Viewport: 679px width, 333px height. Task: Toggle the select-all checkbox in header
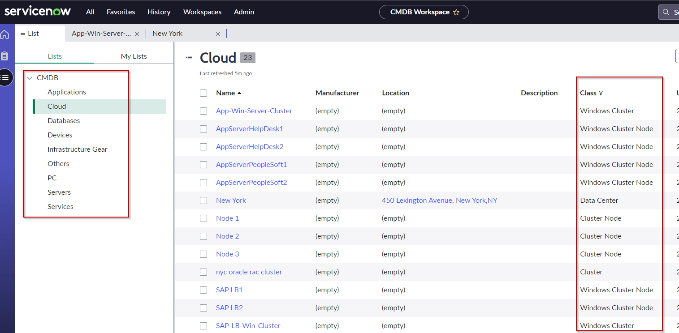click(x=203, y=93)
